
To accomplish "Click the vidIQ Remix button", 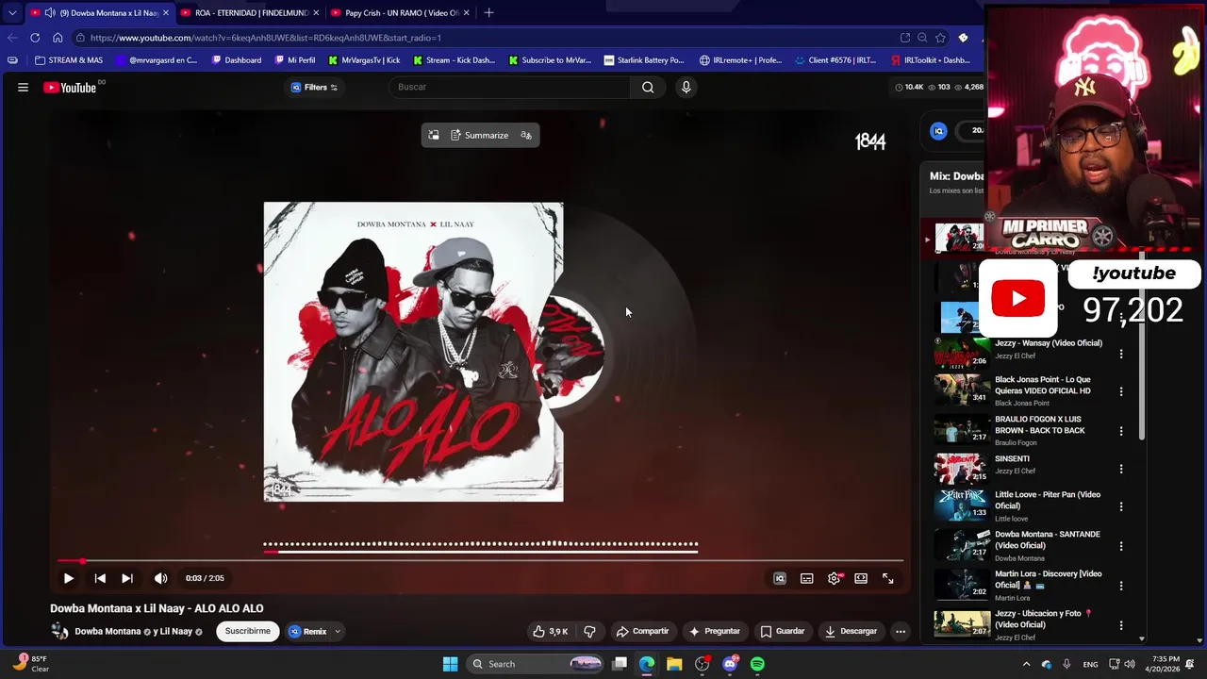I will click(308, 631).
